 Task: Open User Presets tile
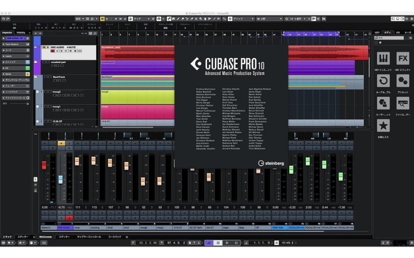tap(383, 103)
